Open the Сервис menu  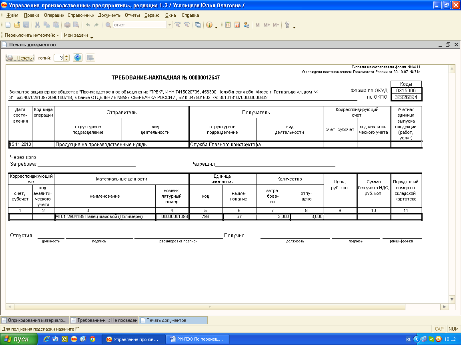152,15
